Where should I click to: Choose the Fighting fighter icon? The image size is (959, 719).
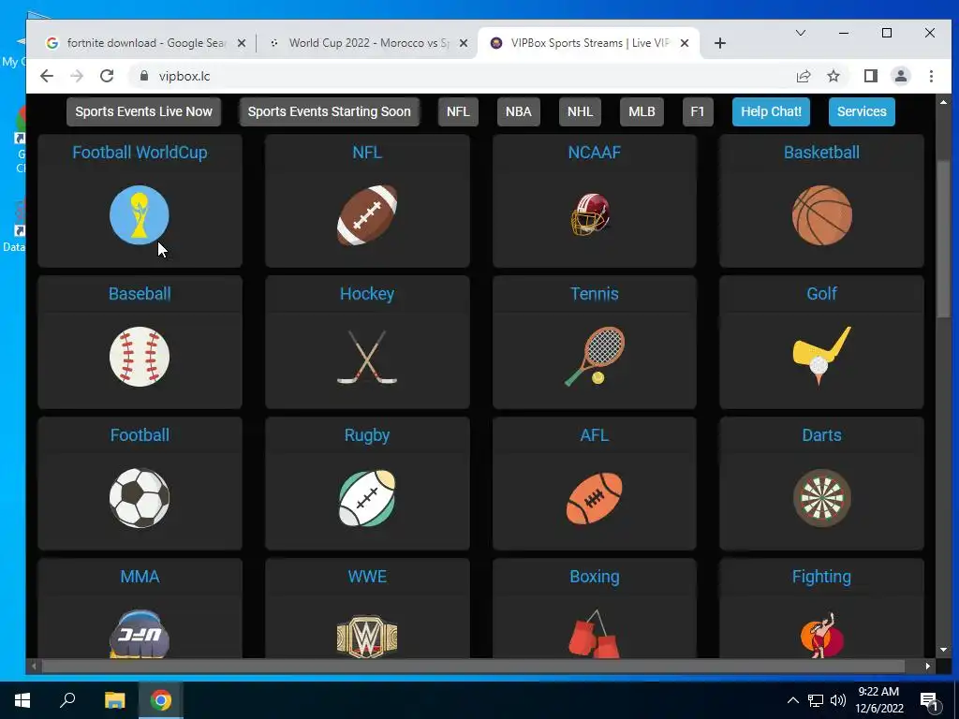coord(822,635)
